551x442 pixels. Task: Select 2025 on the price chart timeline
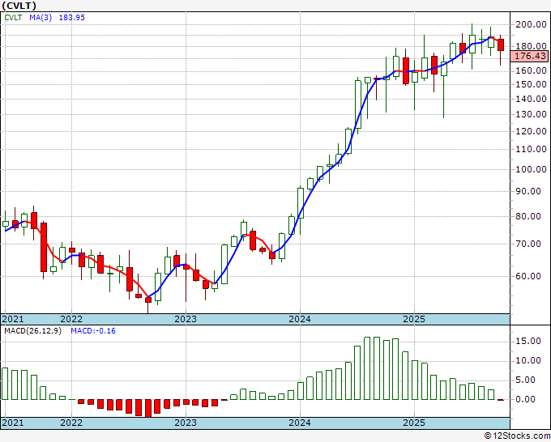coord(413,319)
